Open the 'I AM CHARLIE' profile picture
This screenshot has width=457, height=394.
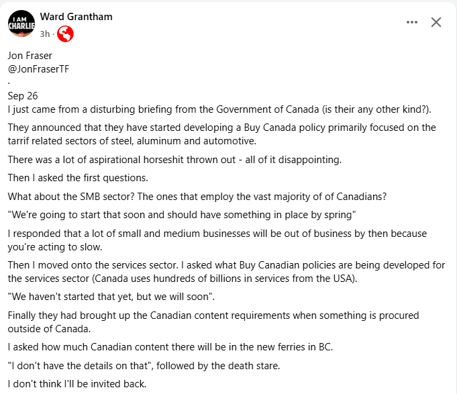[x=21, y=23]
